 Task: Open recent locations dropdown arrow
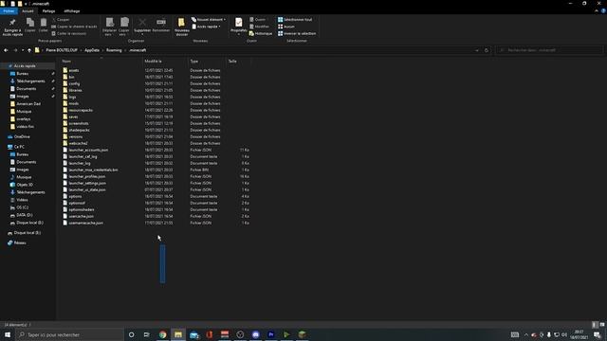click(23, 50)
